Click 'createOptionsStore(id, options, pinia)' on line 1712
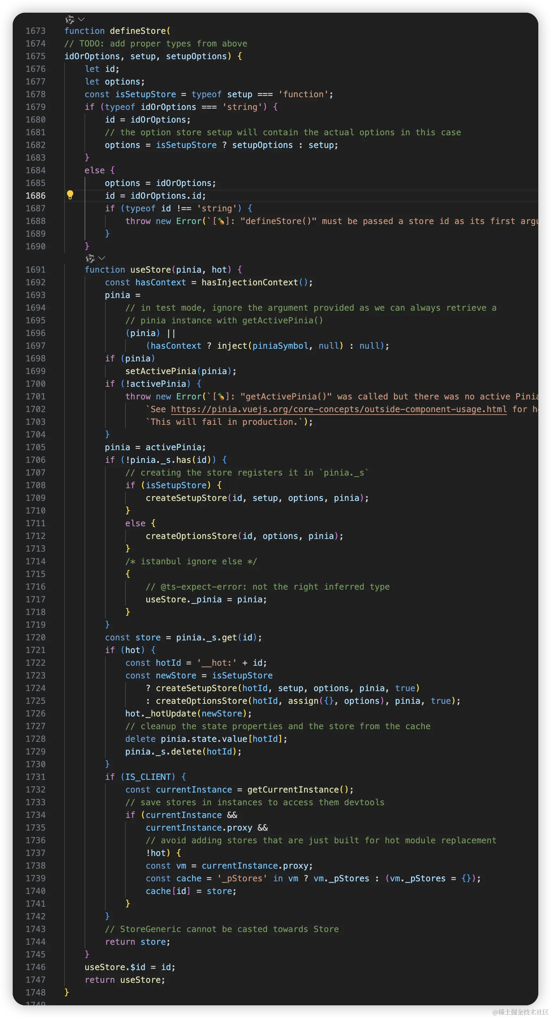Image resolution: width=551 pixels, height=1018 pixels. 242,536
